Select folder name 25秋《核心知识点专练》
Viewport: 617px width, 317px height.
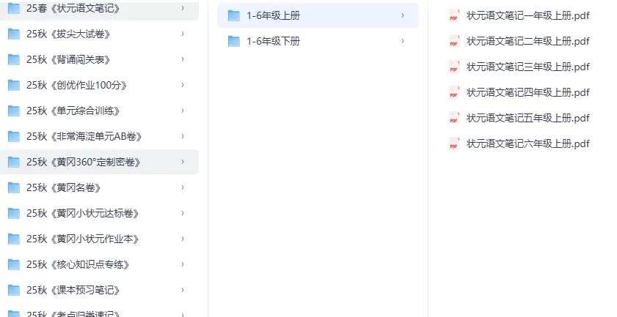tap(78, 264)
